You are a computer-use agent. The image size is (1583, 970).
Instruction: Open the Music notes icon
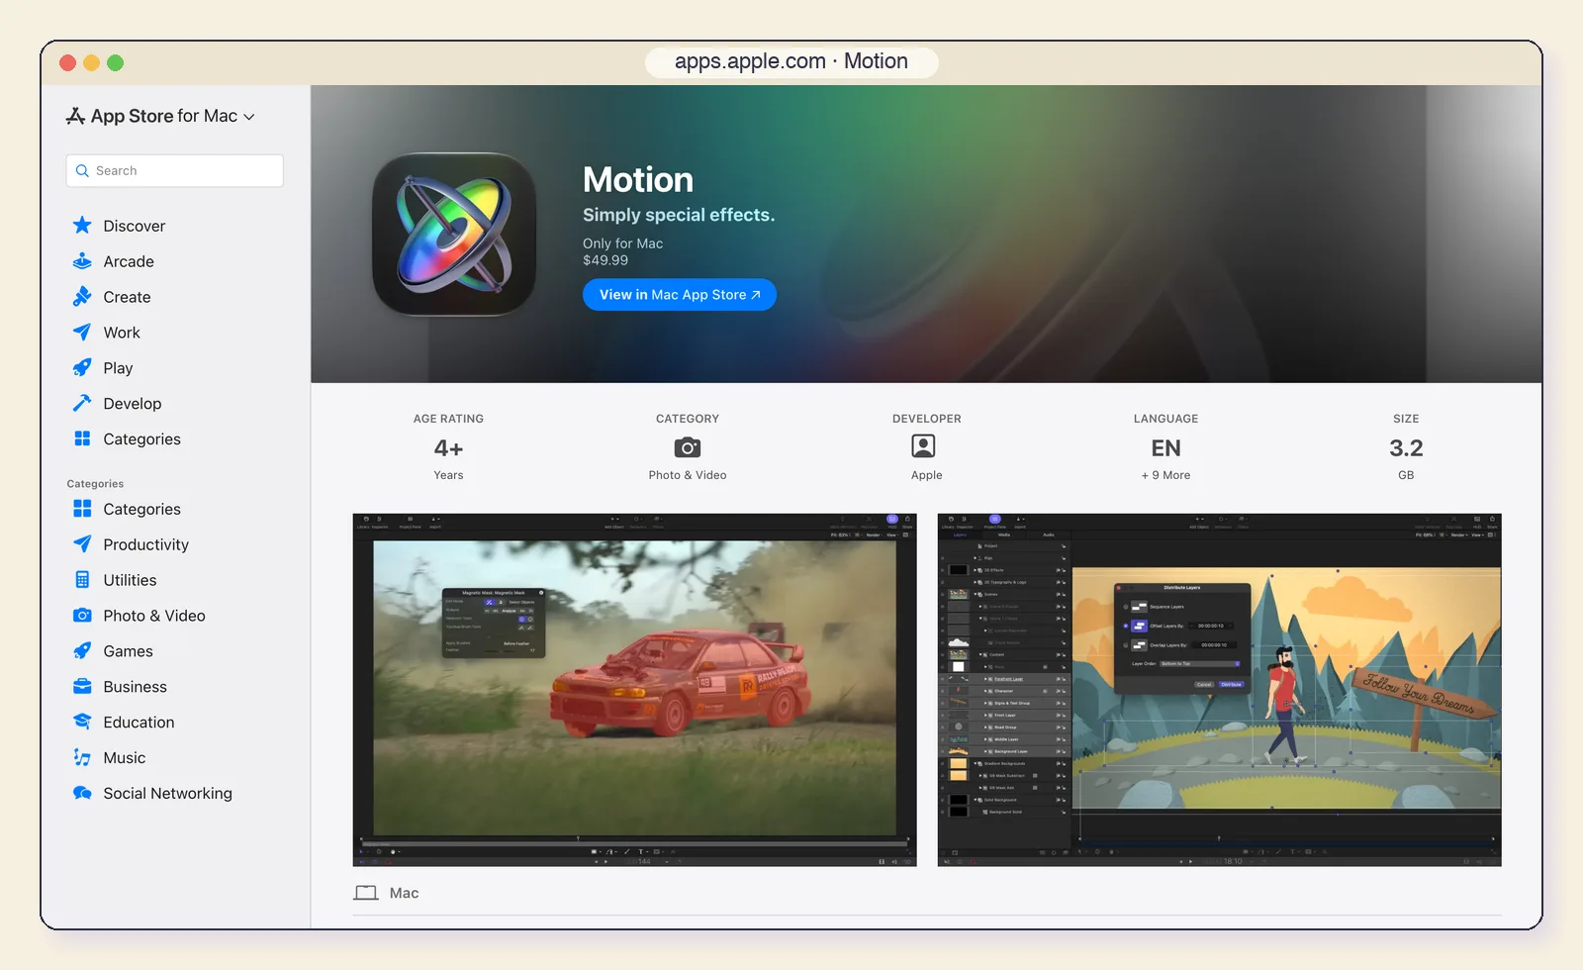(82, 758)
